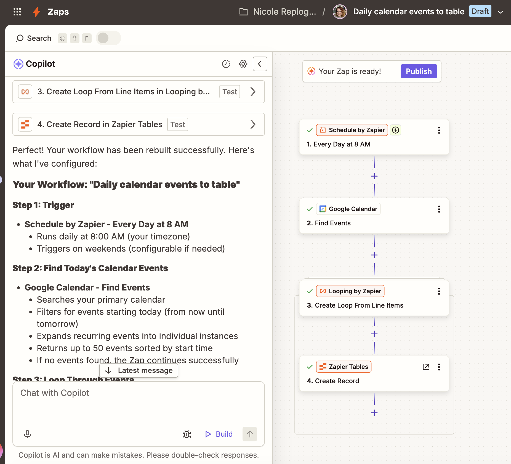This screenshot has width=511, height=464.
Task: Open Search in the toolbar
Action: pyautogui.click(x=34, y=38)
